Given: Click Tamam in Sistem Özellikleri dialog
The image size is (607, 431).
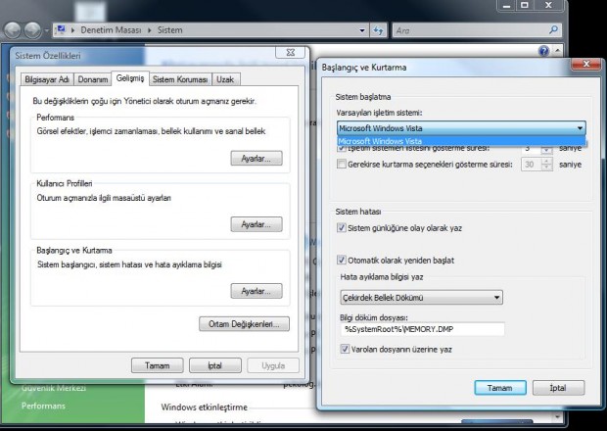Looking at the screenshot, I should [x=158, y=365].
